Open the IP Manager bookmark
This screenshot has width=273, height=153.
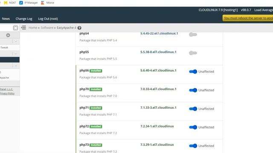tap(29, 3)
